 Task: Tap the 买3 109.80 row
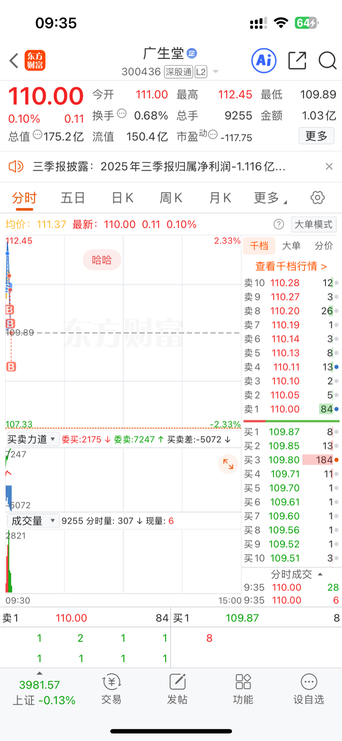point(291,460)
